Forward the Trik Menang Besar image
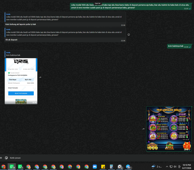This screenshot has width=194, height=170. (143, 129)
